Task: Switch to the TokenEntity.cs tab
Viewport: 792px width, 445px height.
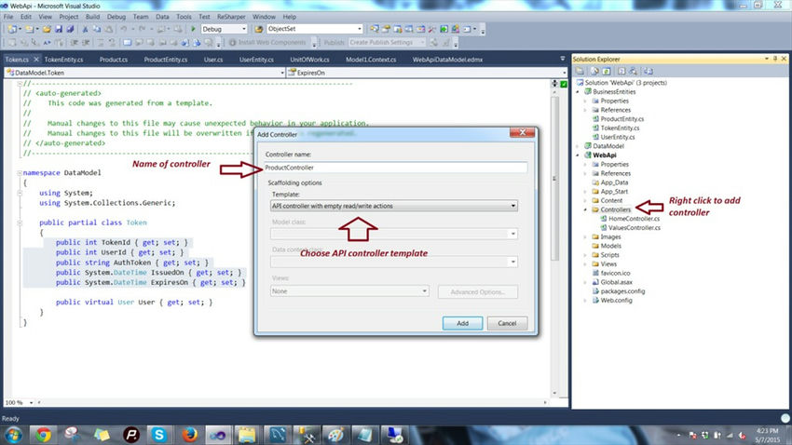Action: coord(63,60)
